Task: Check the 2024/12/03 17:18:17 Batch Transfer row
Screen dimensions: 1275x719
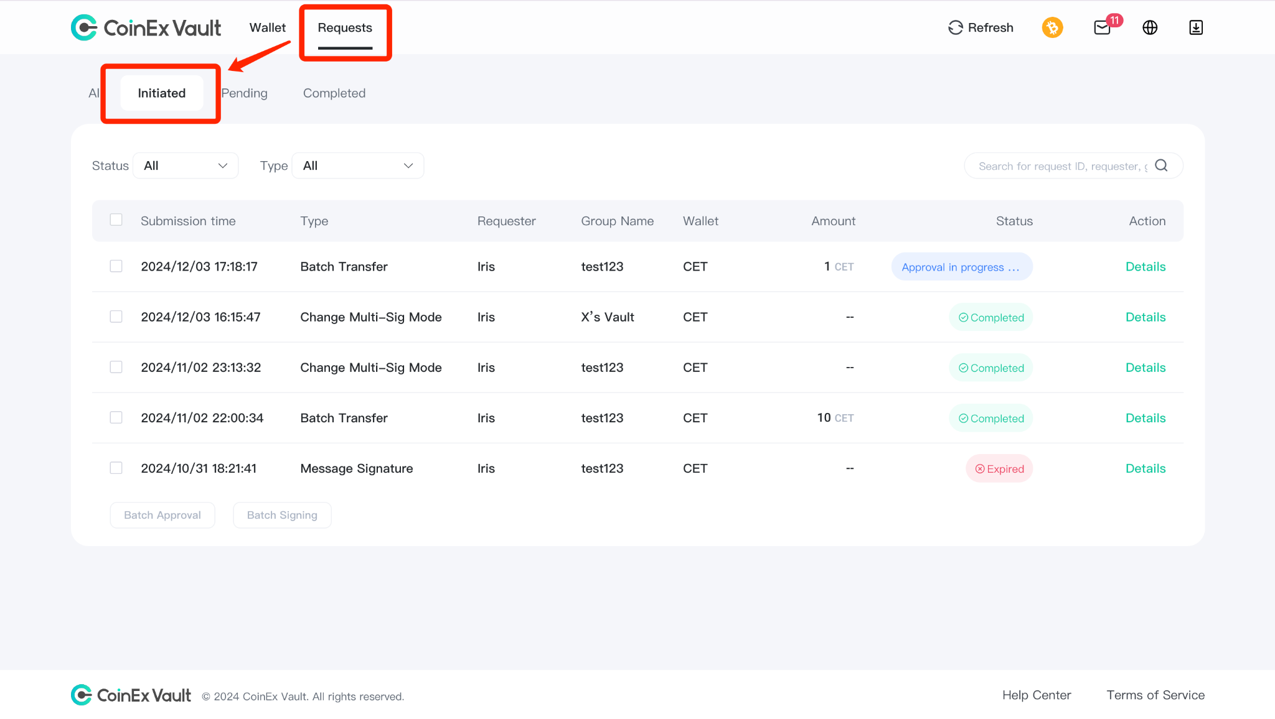Action: [116, 266]
